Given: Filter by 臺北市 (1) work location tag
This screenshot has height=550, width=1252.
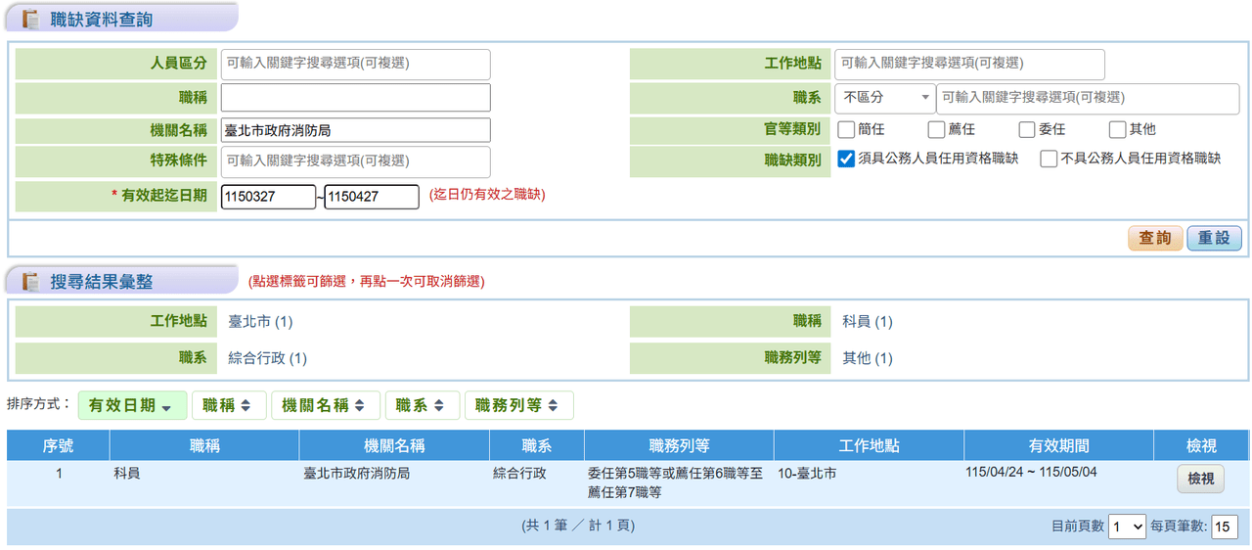Looking at the screenshot, I should click(x=260, y=322).
